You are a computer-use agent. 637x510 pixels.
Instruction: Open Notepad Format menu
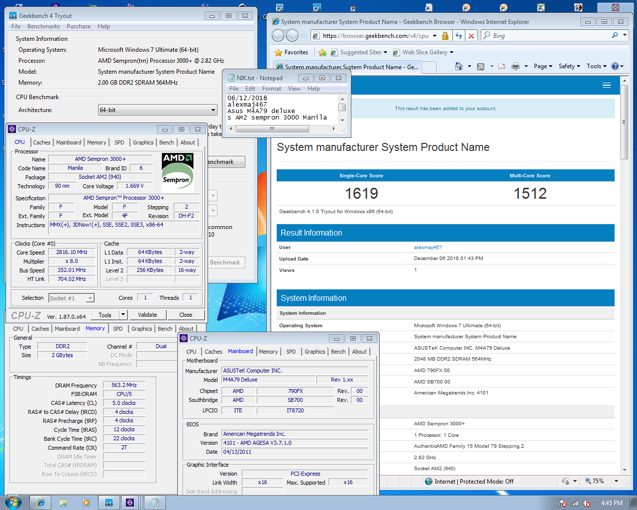pos(272,89)
